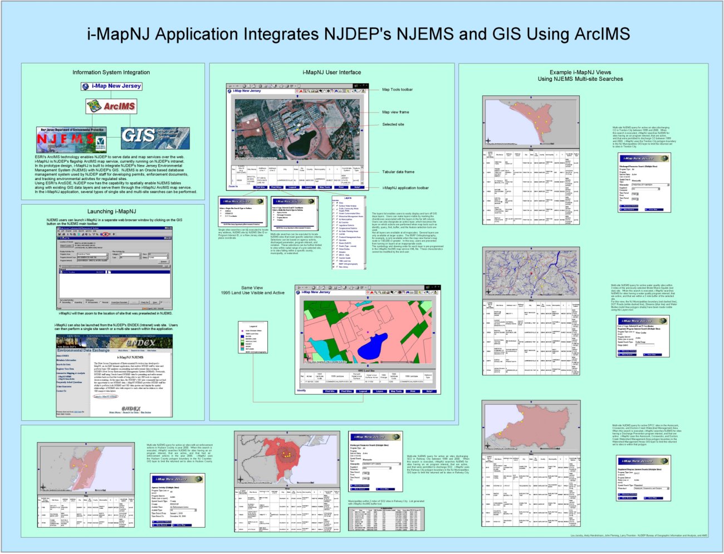Open the File menu in the NJEMS window
This screenshot has height=554, width=724.
click(x=58, y=231)
